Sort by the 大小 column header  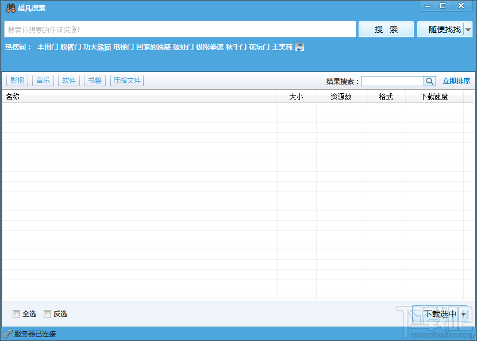[297, 97]
